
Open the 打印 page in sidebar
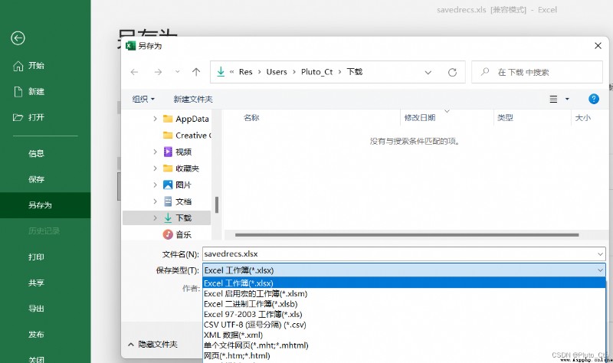click(x=36, y=257)
